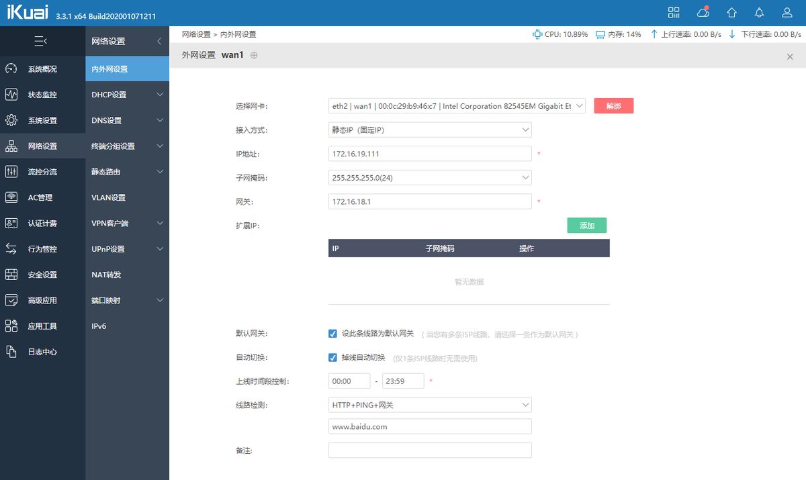Screen dimensions: 806x480
Task: Click the 认证计费 ID card icon
Action: click(x=11, y=223)
